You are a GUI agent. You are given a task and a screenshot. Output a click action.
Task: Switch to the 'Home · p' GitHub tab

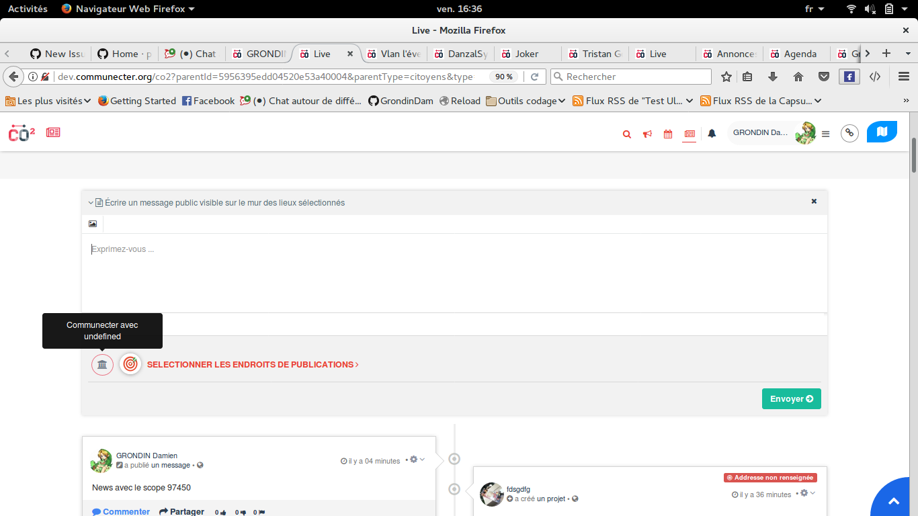click(124, 54)
